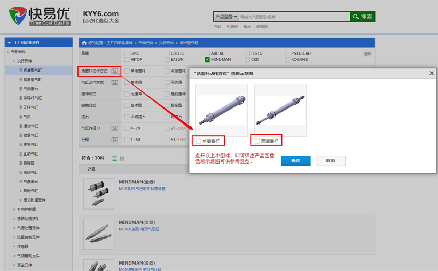Expand the 方向控制阀 tree node

point(14,209)
